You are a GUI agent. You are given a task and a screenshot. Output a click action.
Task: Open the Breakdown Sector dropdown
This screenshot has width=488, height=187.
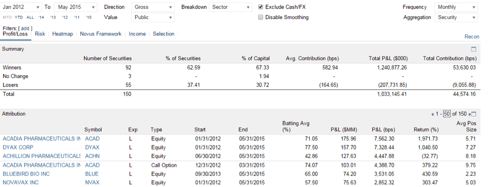[230, 7]
